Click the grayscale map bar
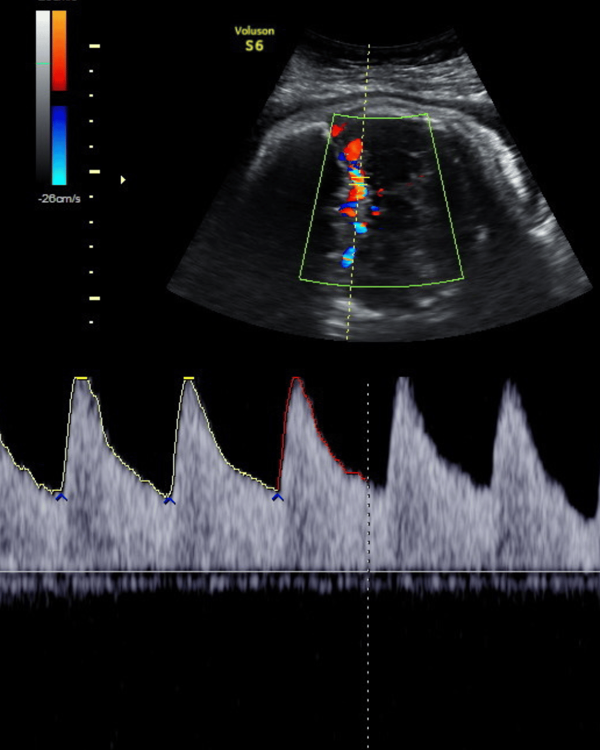This screenshot has width=600, height=750. 43,97
